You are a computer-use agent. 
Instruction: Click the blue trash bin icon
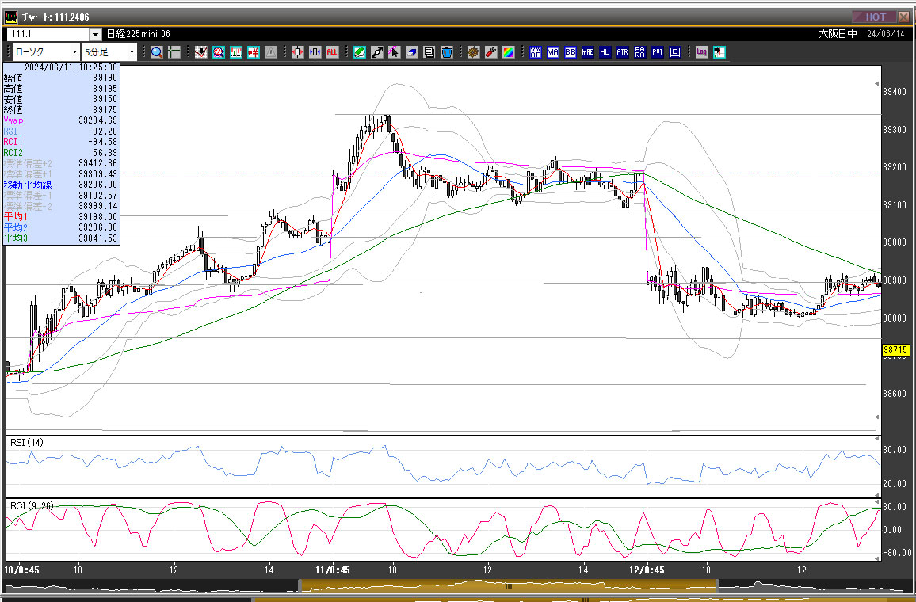(447, 52)
